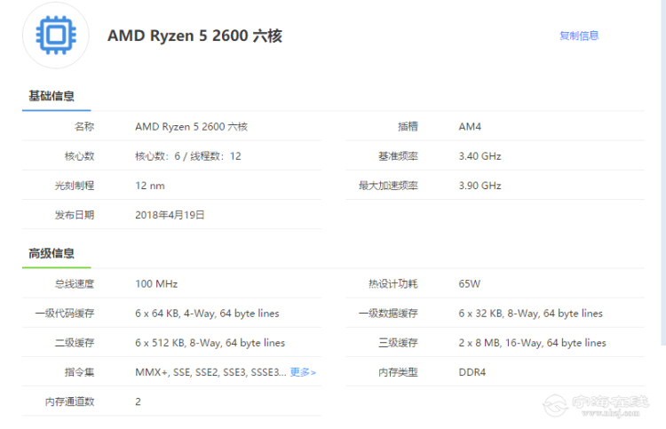Click the blue CPU chip icon

(x=56, y=36)
